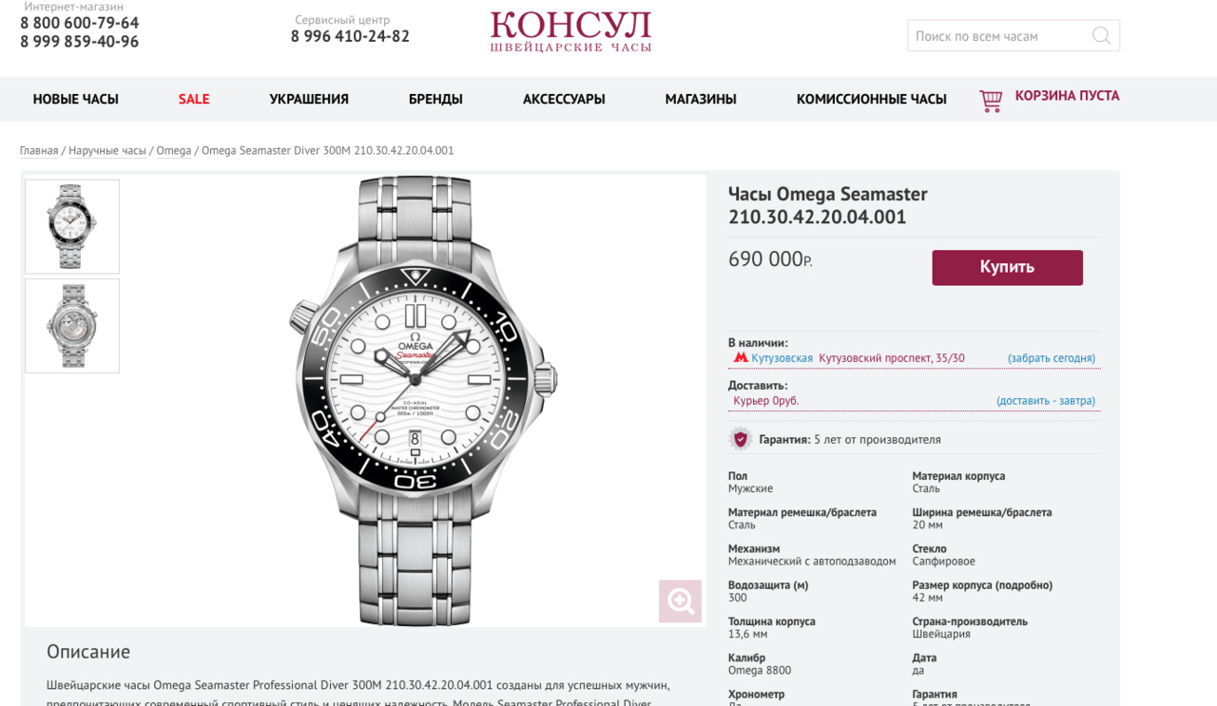Click the забрать сегодня link
1217x706 pixels.
[1052, 358]
